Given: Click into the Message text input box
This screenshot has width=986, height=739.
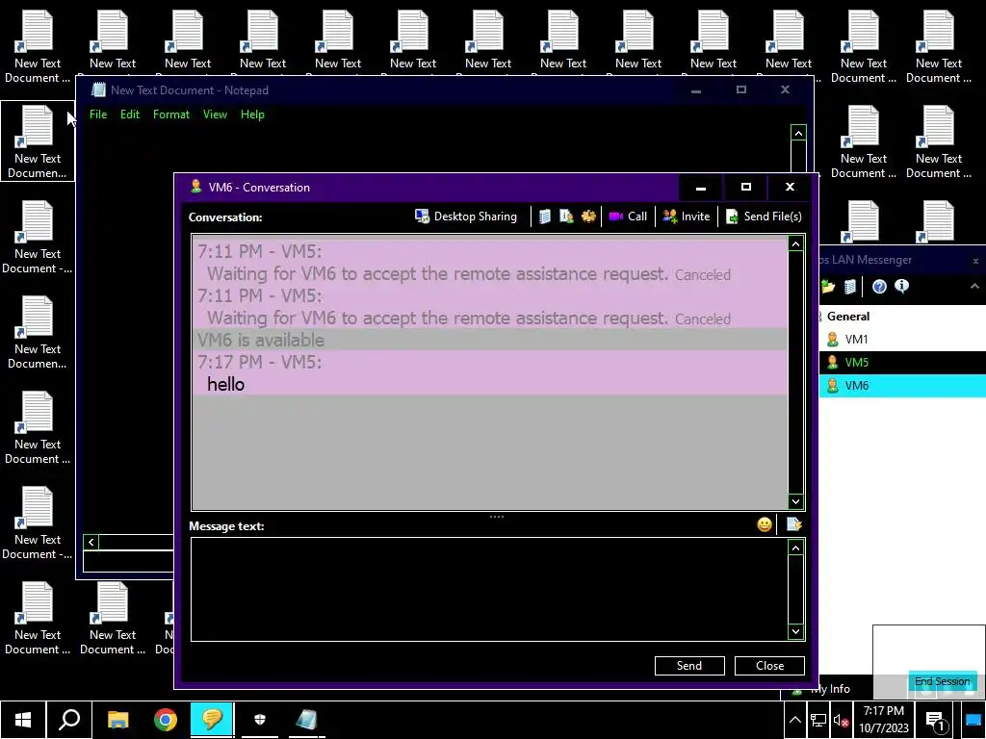Looking at the screenshot, I should pyautogui.click(x=489, y=590).
